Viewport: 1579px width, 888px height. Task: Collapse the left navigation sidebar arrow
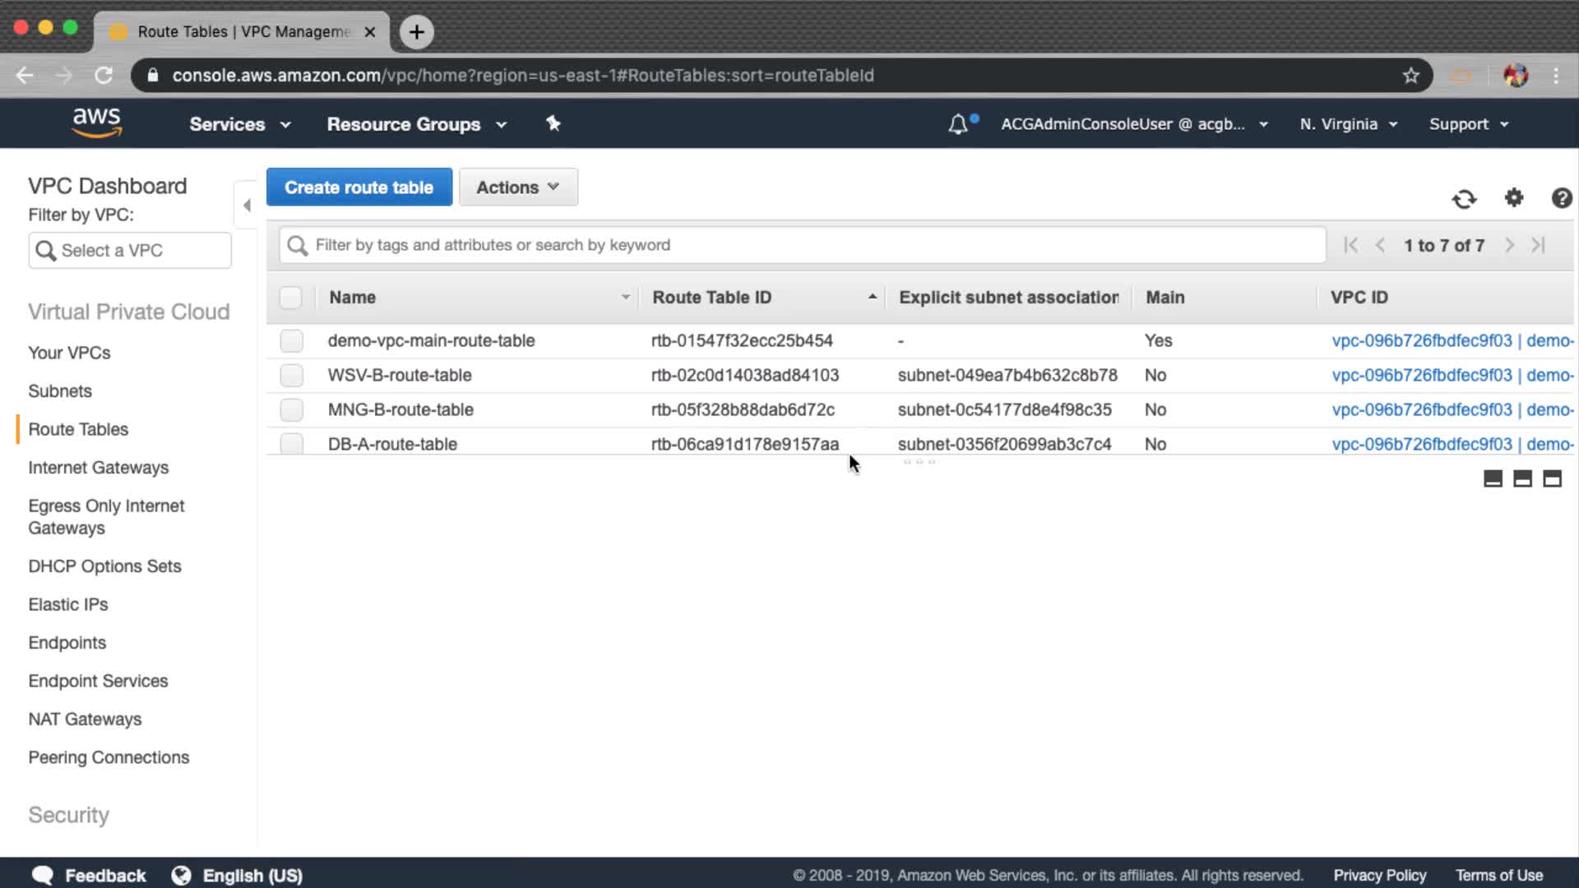point(247,205)
